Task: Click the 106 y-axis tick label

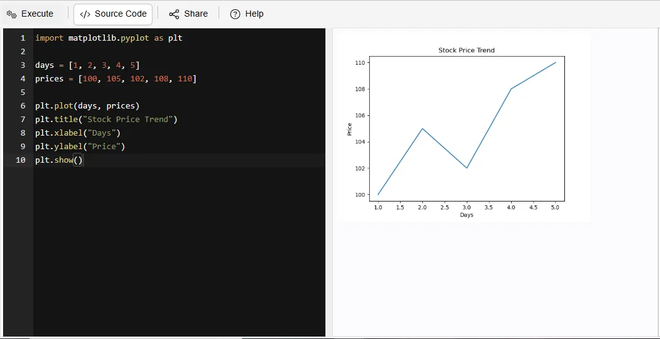Action: point(362,115)
